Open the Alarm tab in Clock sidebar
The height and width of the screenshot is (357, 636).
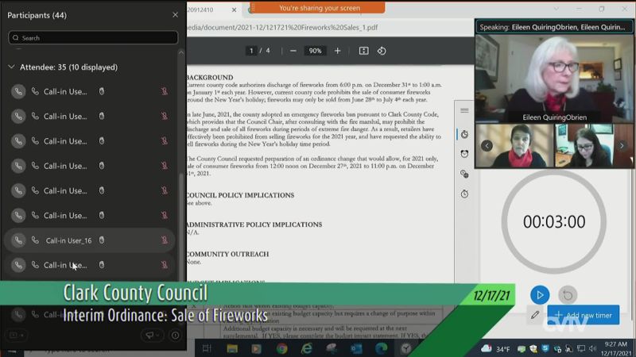pyautogui.click(x=464, y=154)
